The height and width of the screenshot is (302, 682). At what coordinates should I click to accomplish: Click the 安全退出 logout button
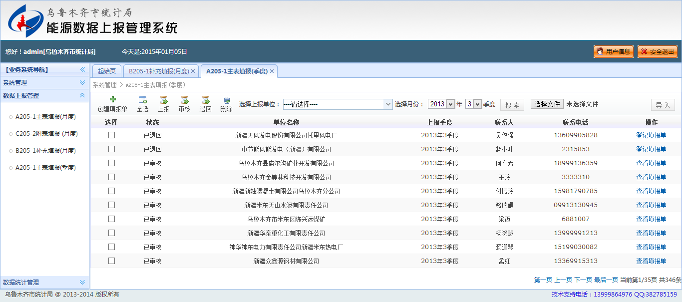point(658,51)
